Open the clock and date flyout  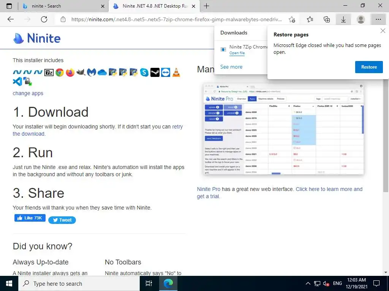[x=356, y=283]
